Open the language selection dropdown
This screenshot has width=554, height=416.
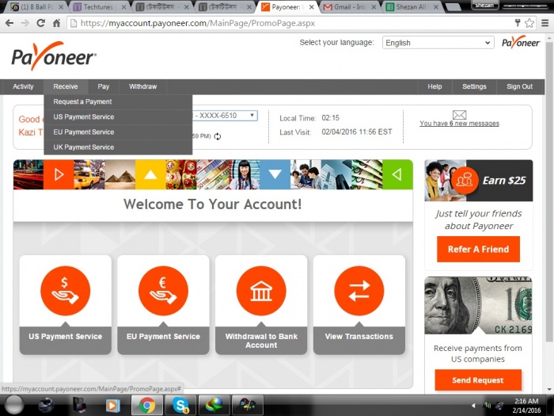(438, 43)
